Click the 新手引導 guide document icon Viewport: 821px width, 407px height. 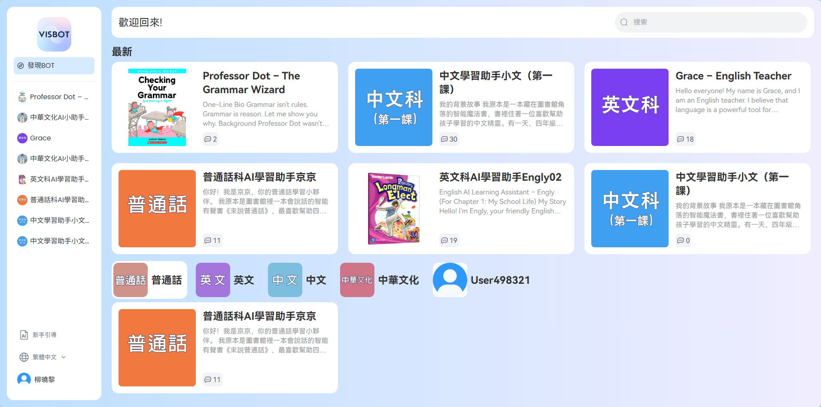click(x=24, y=335)
